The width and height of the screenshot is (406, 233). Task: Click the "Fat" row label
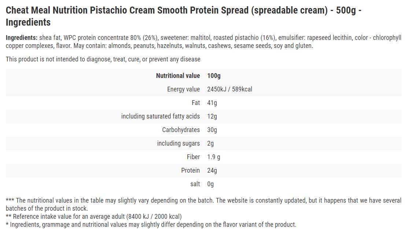pyautogui.click(x=196, y=103)
